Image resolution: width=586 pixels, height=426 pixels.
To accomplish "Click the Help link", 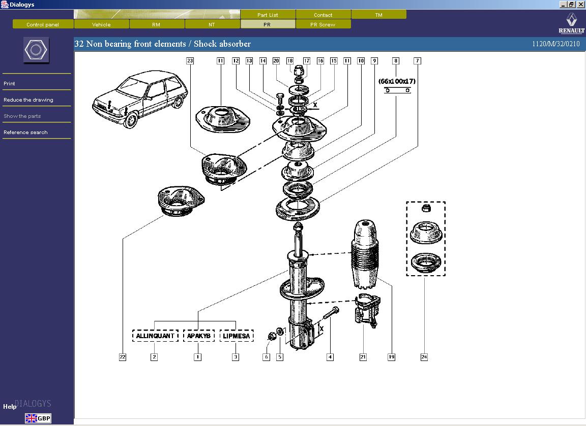I will (10, 407).
